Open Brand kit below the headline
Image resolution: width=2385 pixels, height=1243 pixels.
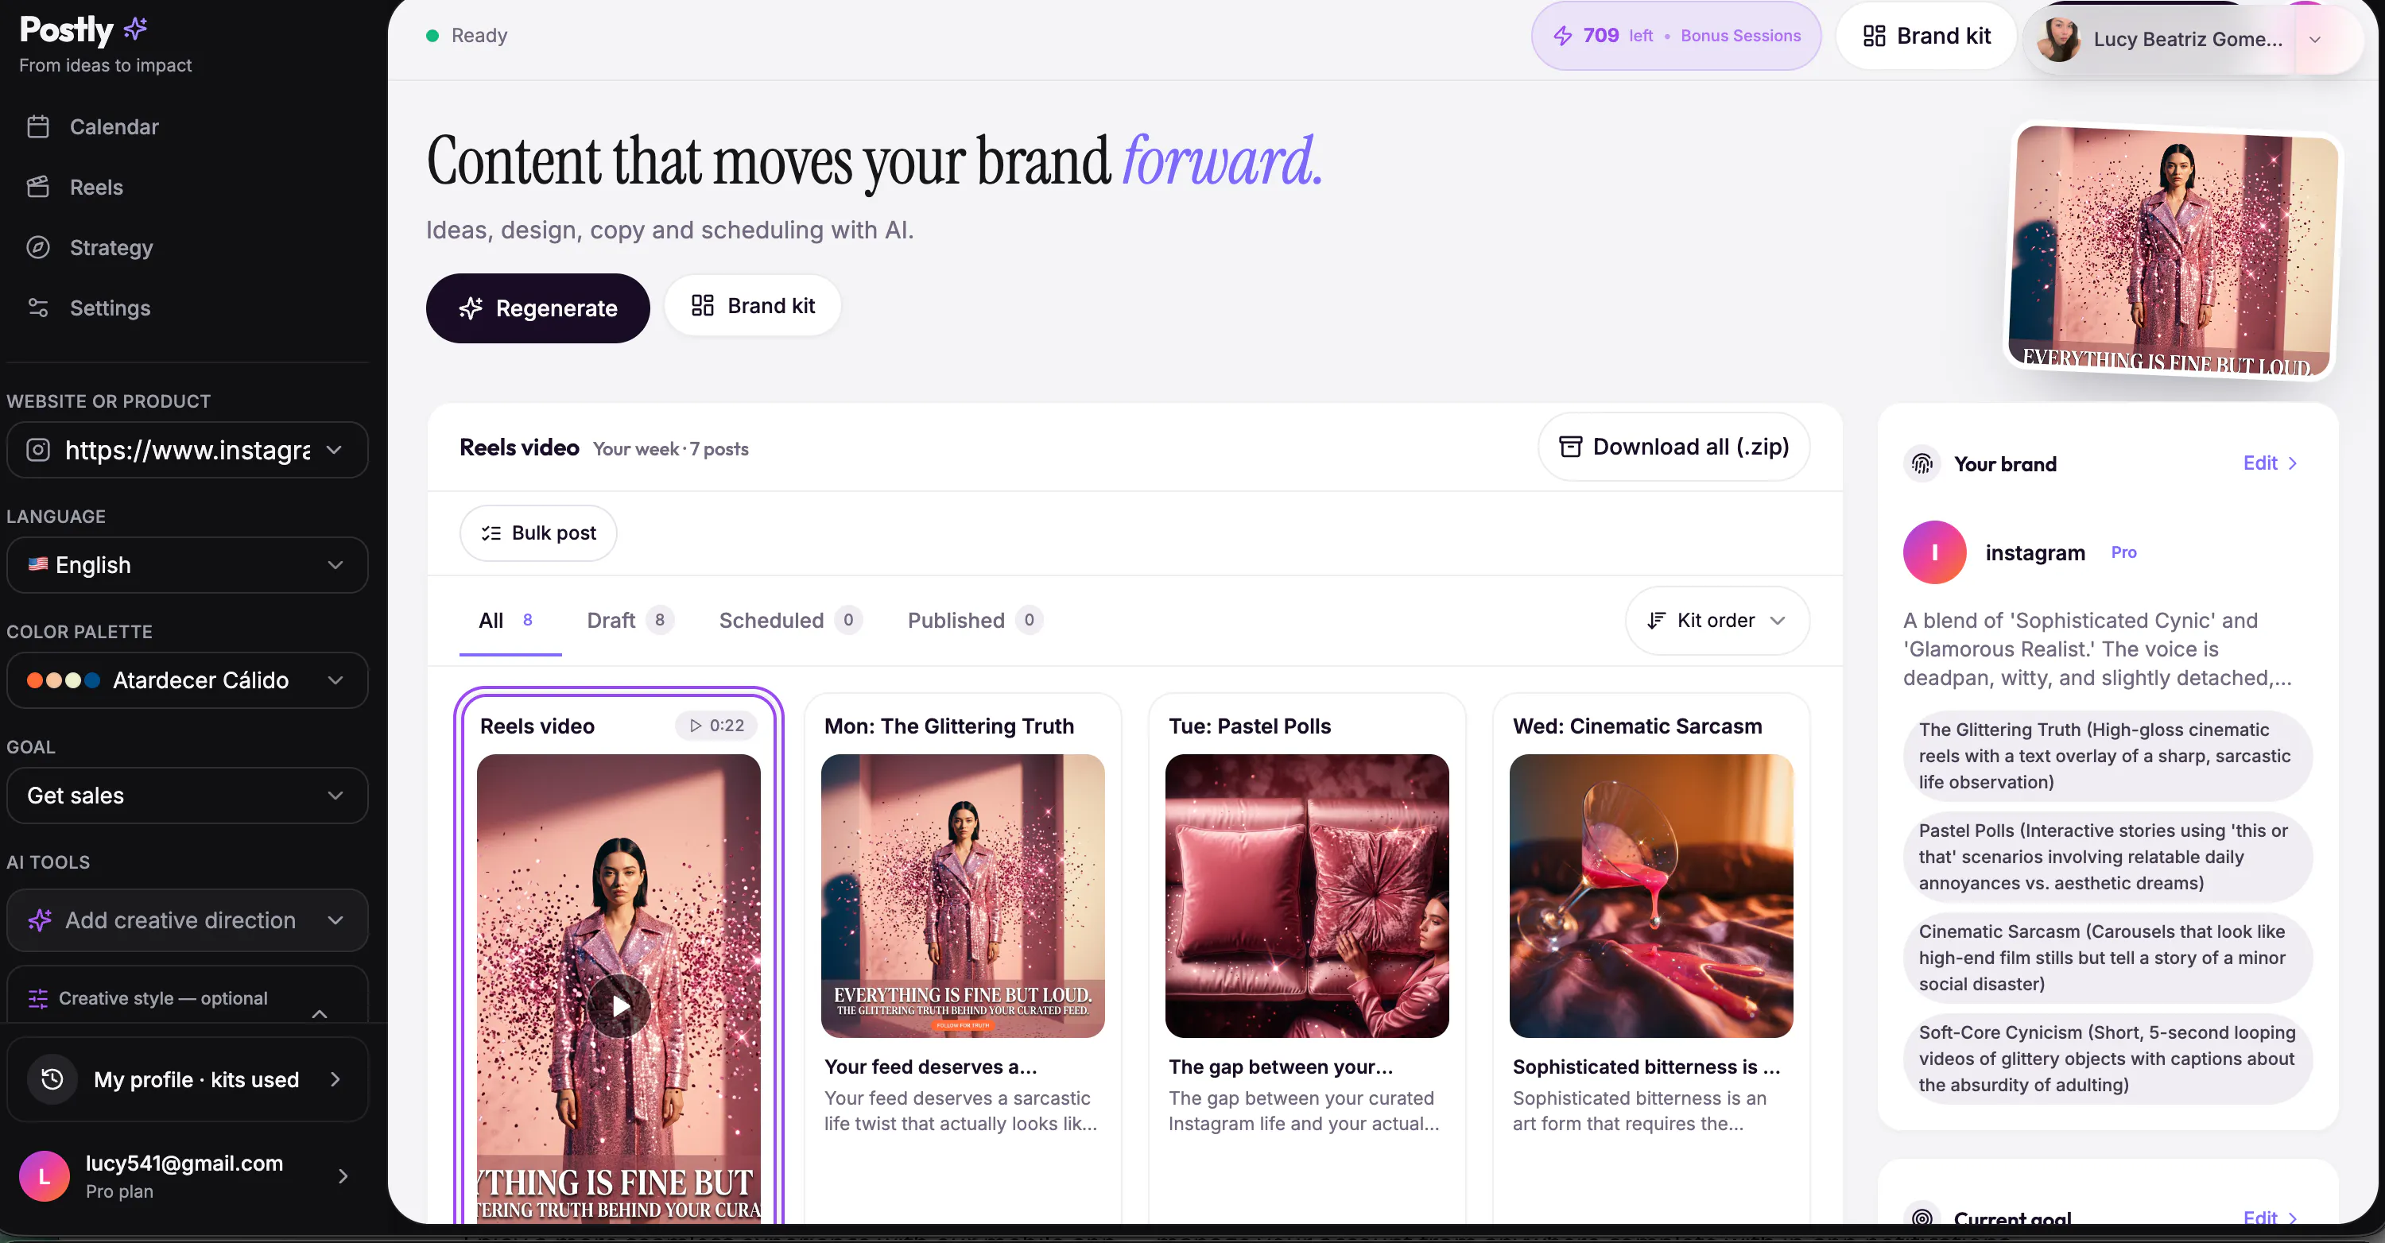(753, 305)
